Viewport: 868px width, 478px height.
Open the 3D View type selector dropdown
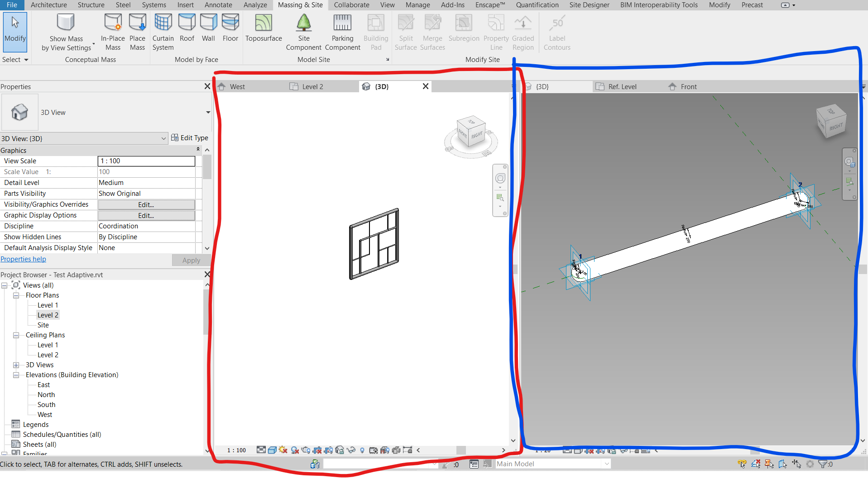[x=163, y=138]
